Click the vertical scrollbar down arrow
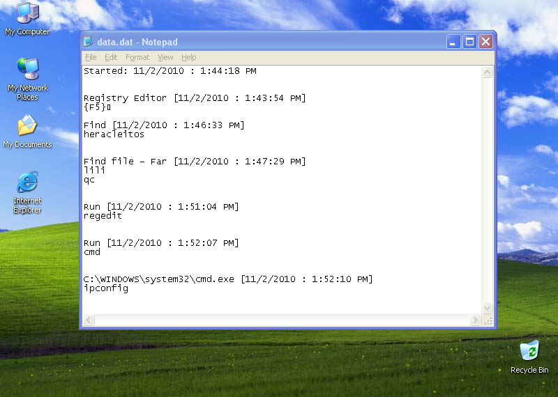558x397 pixels. pos(487,308)
